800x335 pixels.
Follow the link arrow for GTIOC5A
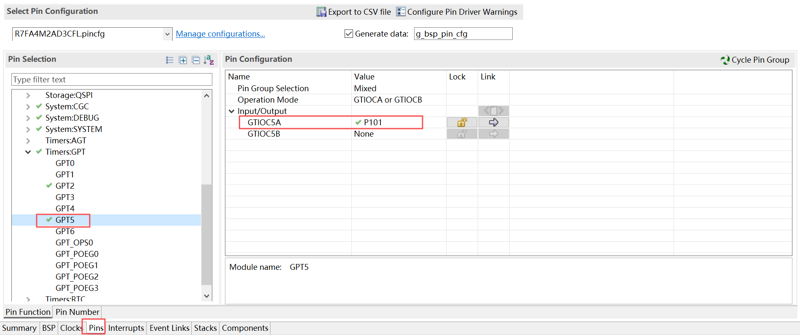pos(494,122)
